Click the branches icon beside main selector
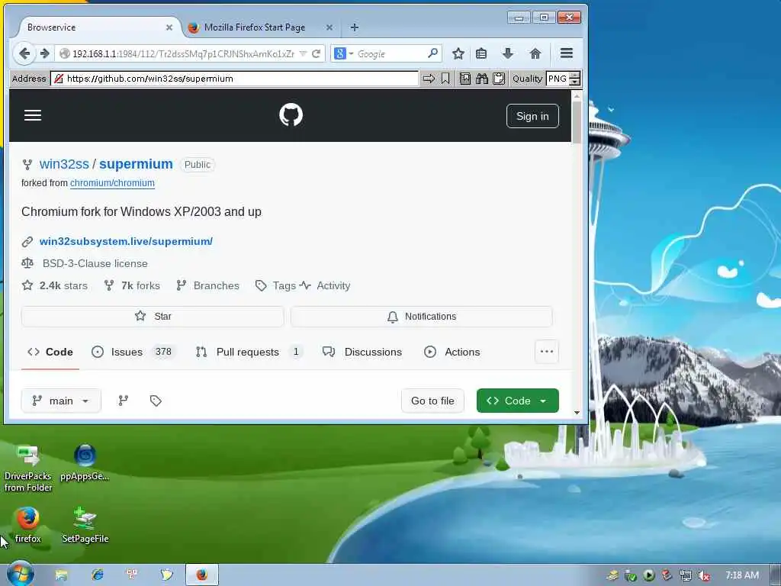Screen dimensions: 781x586 click(123, 401)
